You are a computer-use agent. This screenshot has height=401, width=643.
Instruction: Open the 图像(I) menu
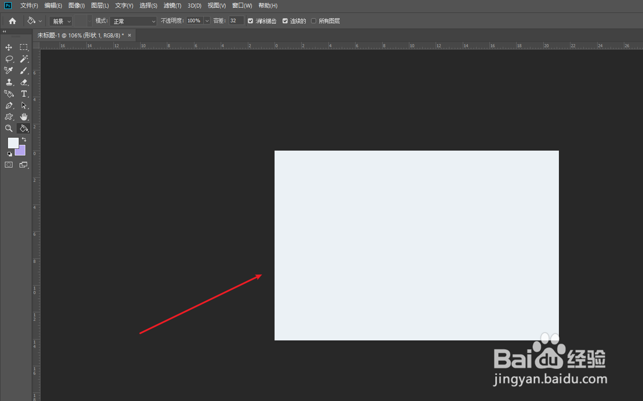click(77, 5)
